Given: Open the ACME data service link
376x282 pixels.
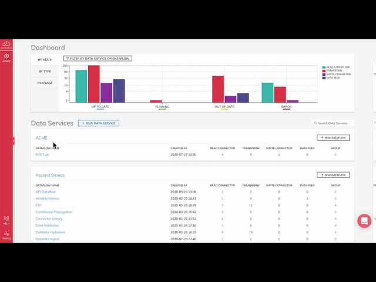Looking at the screenshot, I should pyautogui.click(x=42, y=138).
